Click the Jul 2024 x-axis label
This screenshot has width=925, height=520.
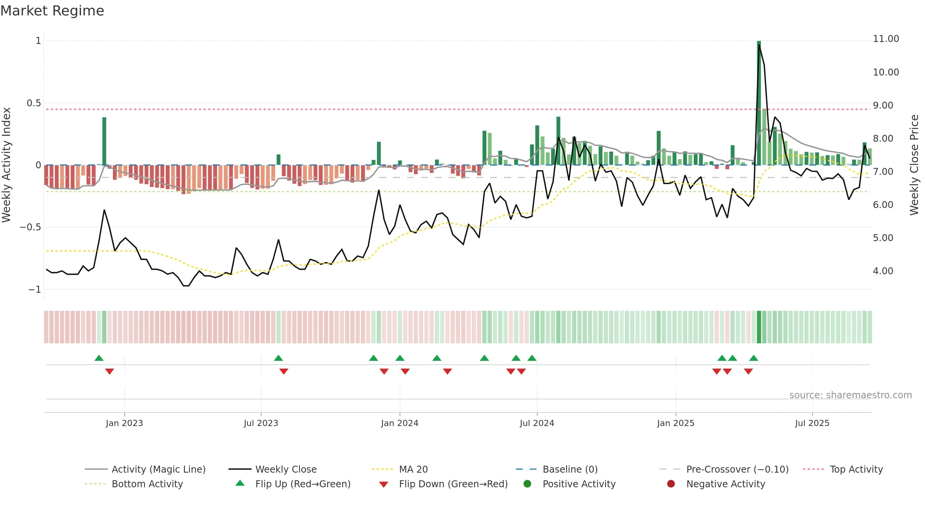point(537,423)
